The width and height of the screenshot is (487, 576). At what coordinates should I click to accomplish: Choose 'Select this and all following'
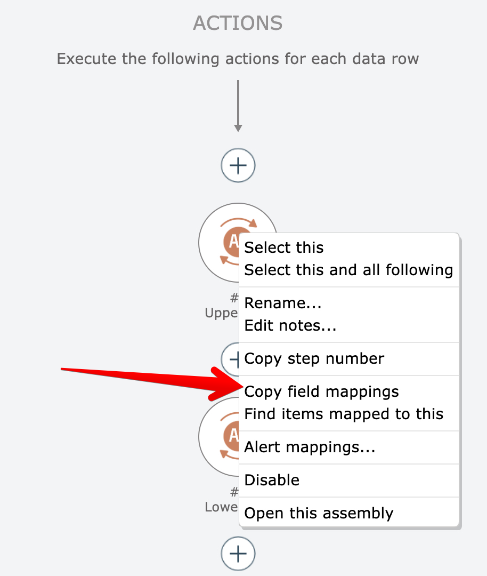click(x=348, y=270)
